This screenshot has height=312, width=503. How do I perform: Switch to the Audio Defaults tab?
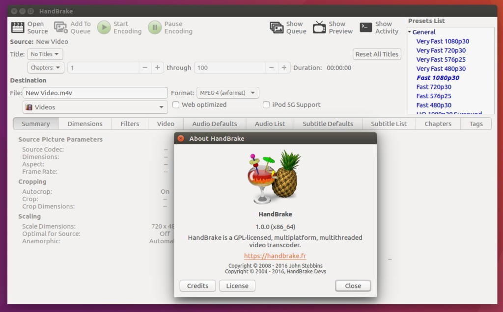click(215, 124)
